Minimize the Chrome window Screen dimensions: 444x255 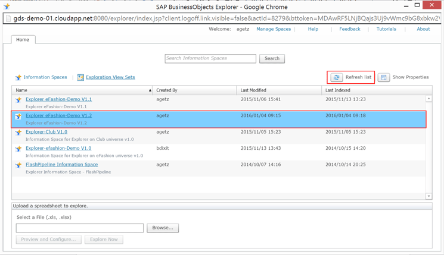[406, 6]
